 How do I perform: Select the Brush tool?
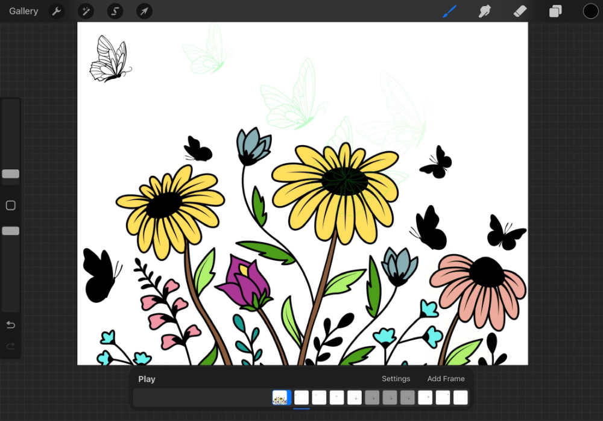pos(449,11)
